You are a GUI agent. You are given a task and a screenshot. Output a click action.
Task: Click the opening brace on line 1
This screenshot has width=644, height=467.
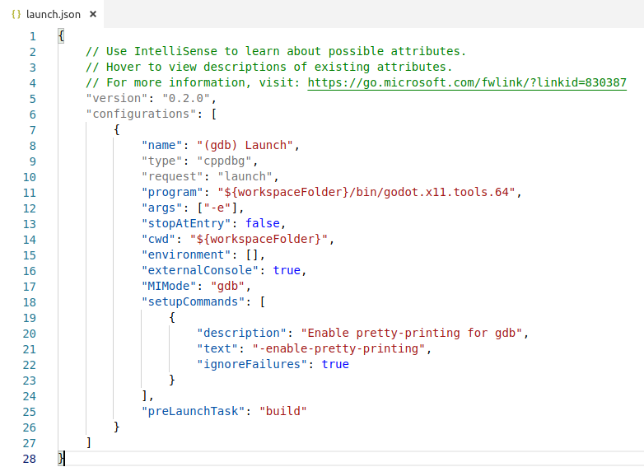(x=61, y=35)
